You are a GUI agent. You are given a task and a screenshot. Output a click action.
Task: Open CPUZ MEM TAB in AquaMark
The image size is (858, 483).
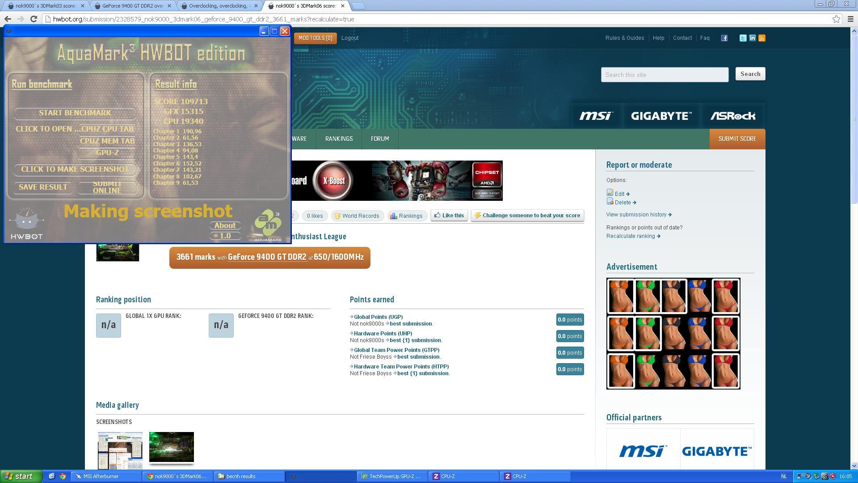(x=107, y=141)
